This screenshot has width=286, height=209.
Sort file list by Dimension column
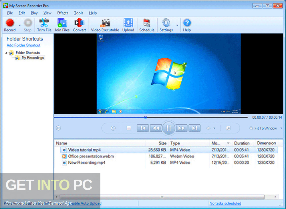[267, 143]
